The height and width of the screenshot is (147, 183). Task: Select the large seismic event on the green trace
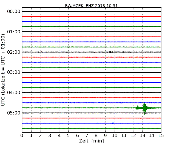pos(144,108)
